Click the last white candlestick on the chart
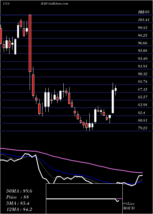The image size is (153, 214). (x=116, y=90)
